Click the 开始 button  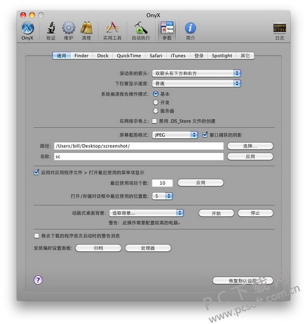click(x=216, y=213)
